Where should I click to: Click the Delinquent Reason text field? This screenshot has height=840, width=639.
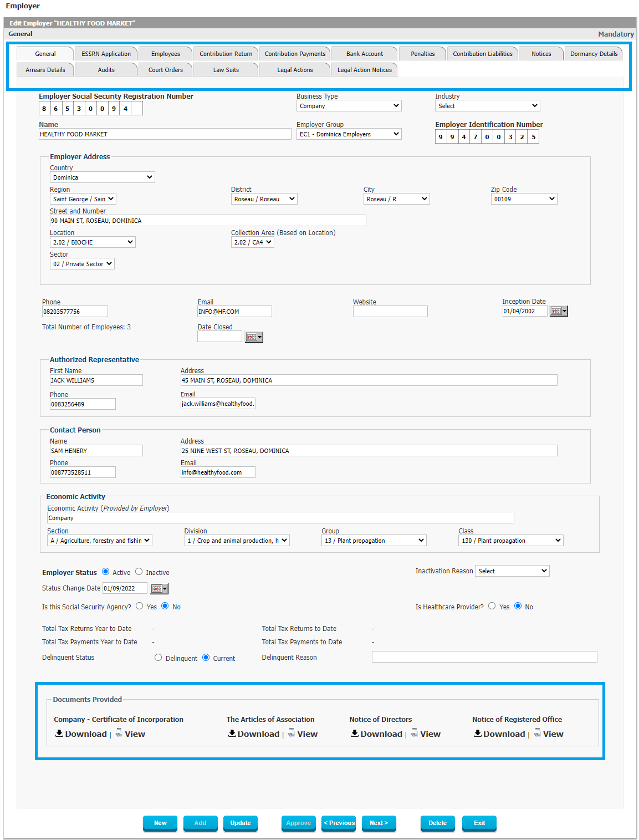pyautogui.click(x=484, y=657)
